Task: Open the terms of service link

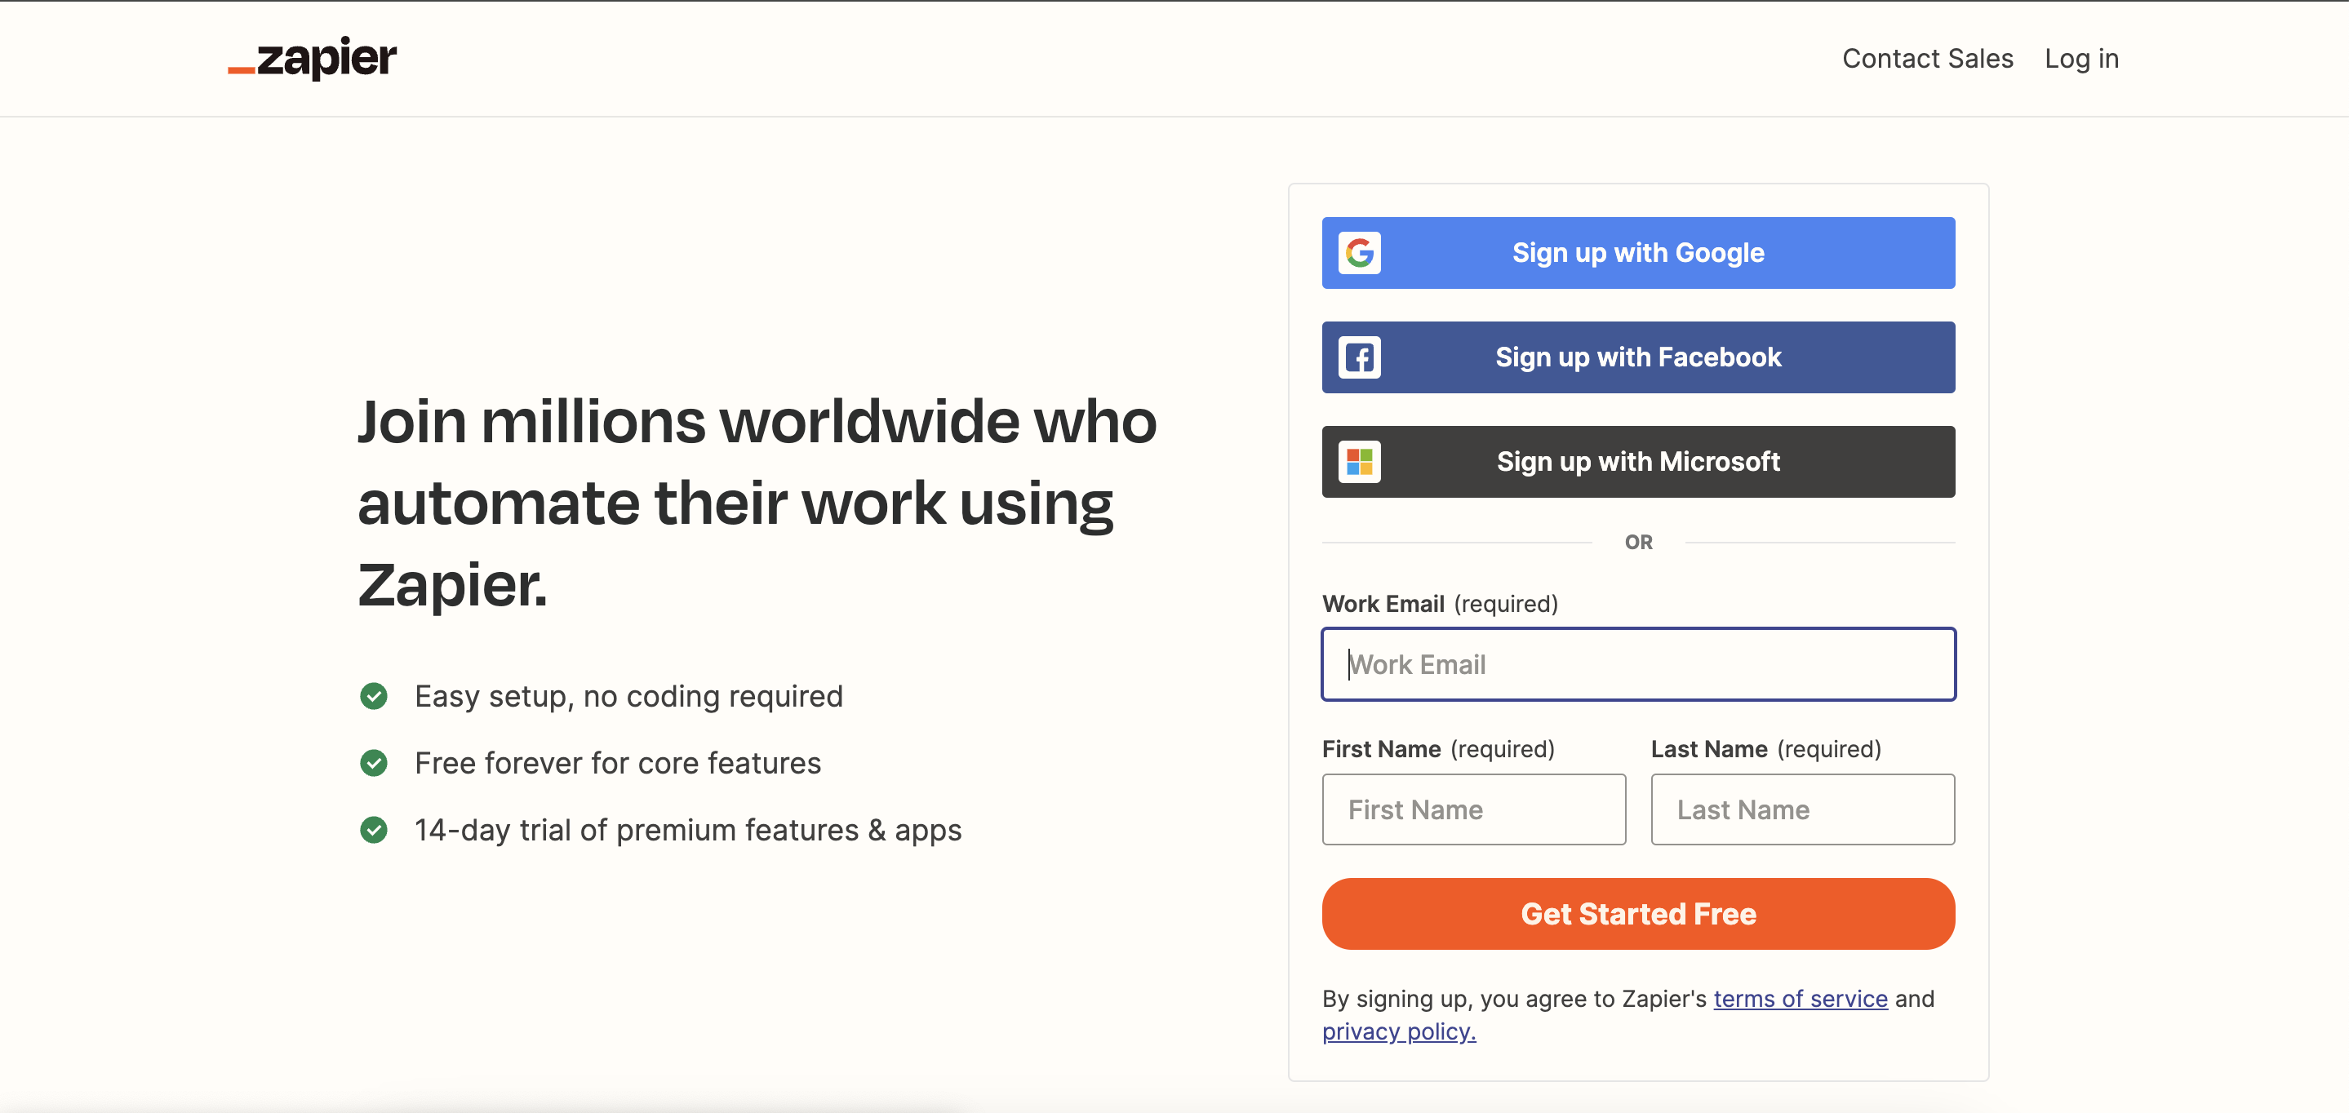Action: 1800,999
